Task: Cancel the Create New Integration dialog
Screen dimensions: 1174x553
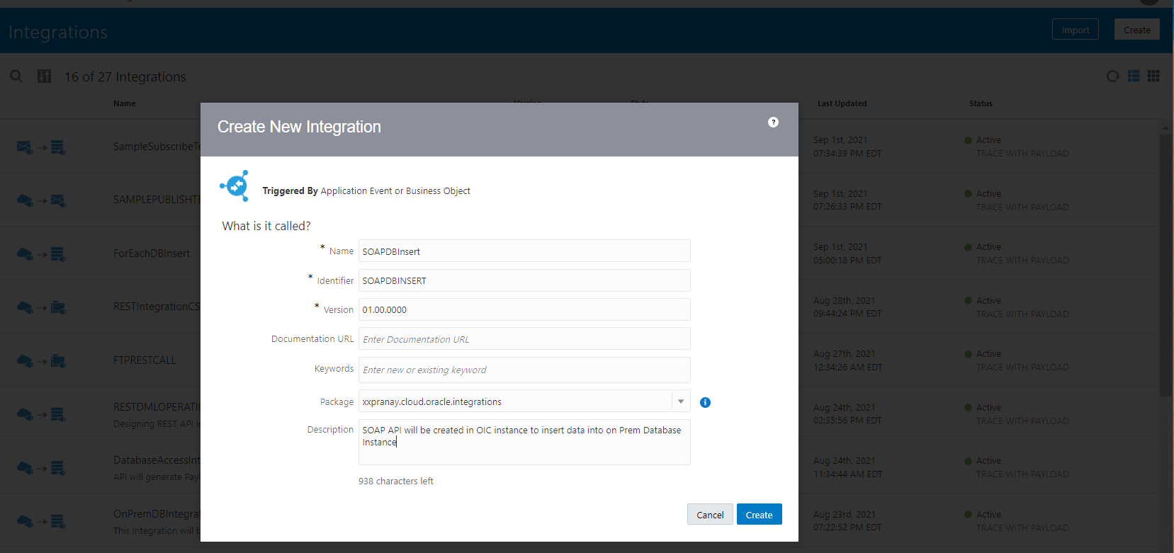Action: coord(710,515)
